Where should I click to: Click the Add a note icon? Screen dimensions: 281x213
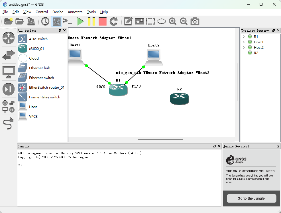[x=128, y=21]
